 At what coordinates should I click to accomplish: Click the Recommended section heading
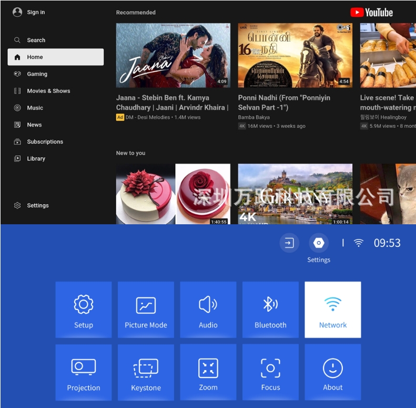click(x=136, y=13)
